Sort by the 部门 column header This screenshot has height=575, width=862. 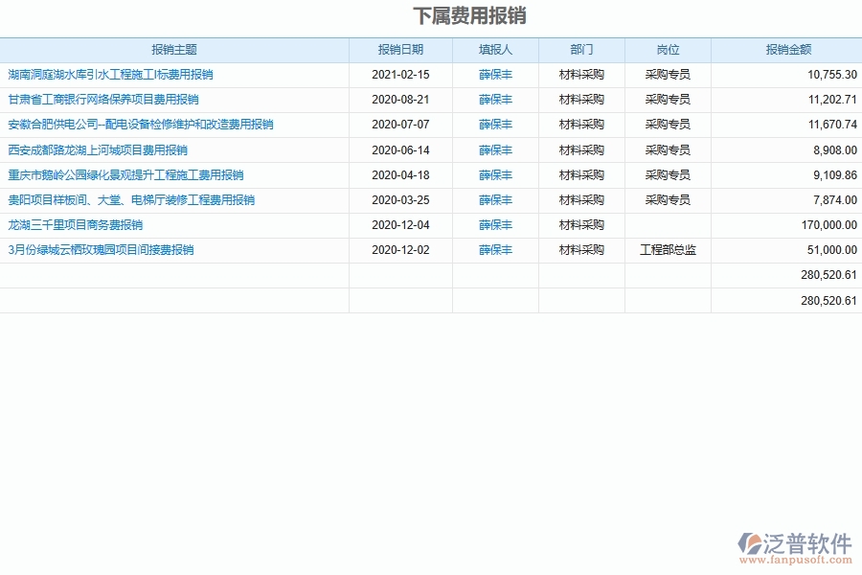580,50
